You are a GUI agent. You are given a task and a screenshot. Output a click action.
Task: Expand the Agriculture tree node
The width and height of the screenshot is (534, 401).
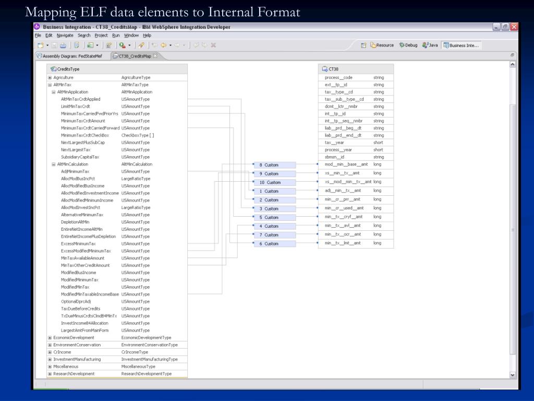click(50, 77)
